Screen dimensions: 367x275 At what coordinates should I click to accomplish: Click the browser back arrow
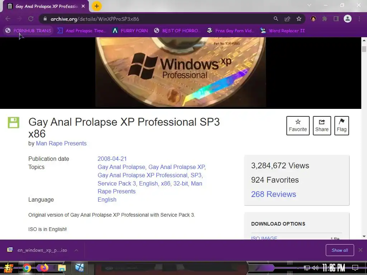(8, 19)
